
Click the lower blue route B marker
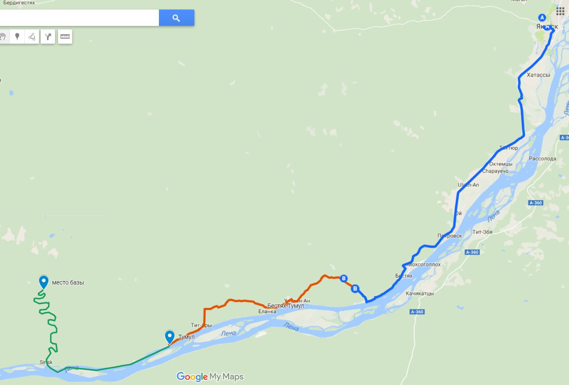[355, 289]
